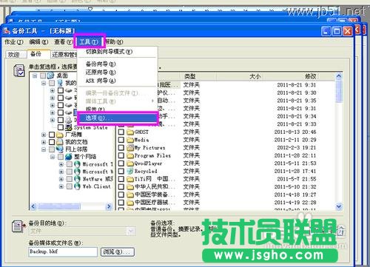Image resolution: width=370 pixels, height=267 pixels.
Task: Click the NetWare network icon
Action: (x=77, y=179)
